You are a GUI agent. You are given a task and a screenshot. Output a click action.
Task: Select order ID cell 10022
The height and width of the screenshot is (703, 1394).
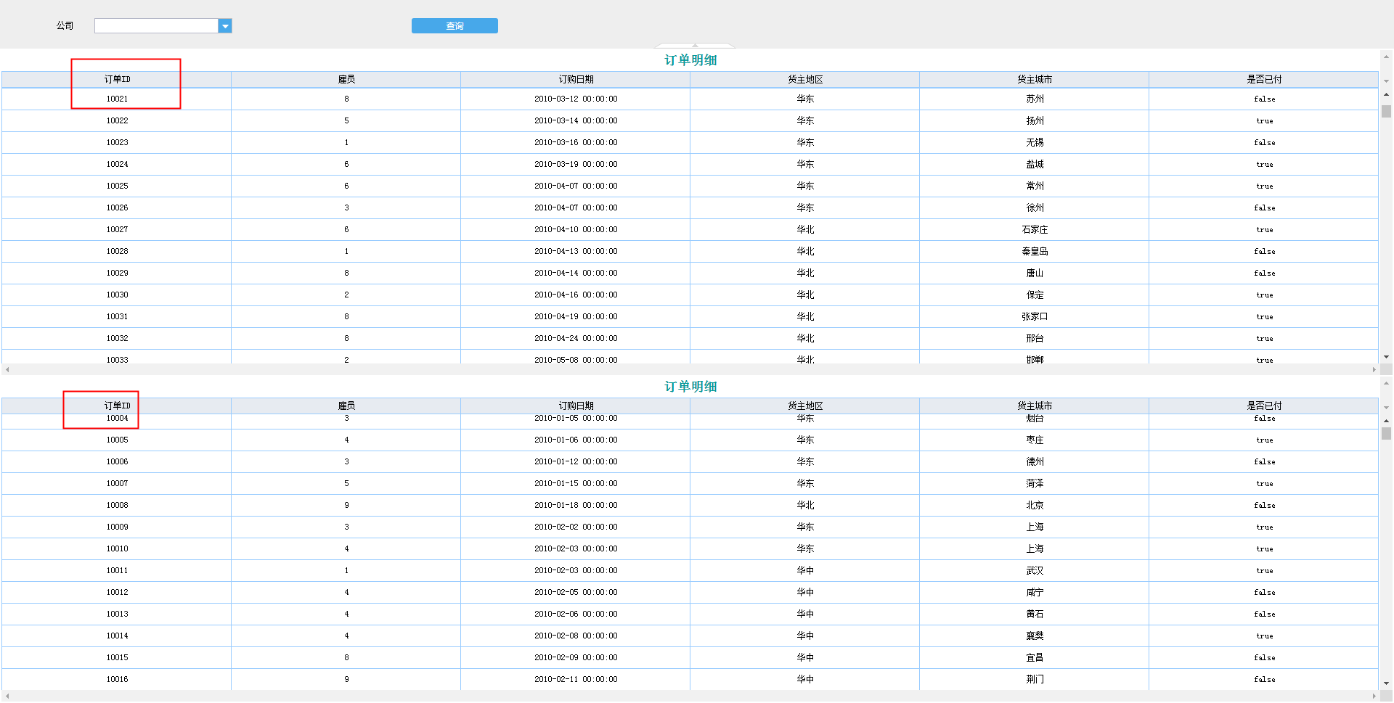(x=117, y=120)
